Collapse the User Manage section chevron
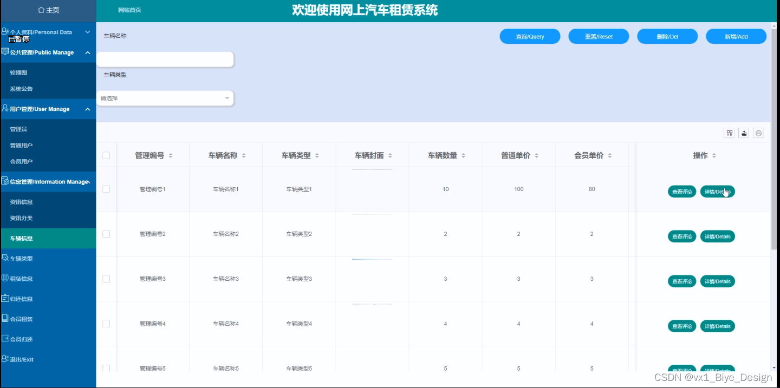Viewport: 780px width, 388px height. (x=88, y=109)
